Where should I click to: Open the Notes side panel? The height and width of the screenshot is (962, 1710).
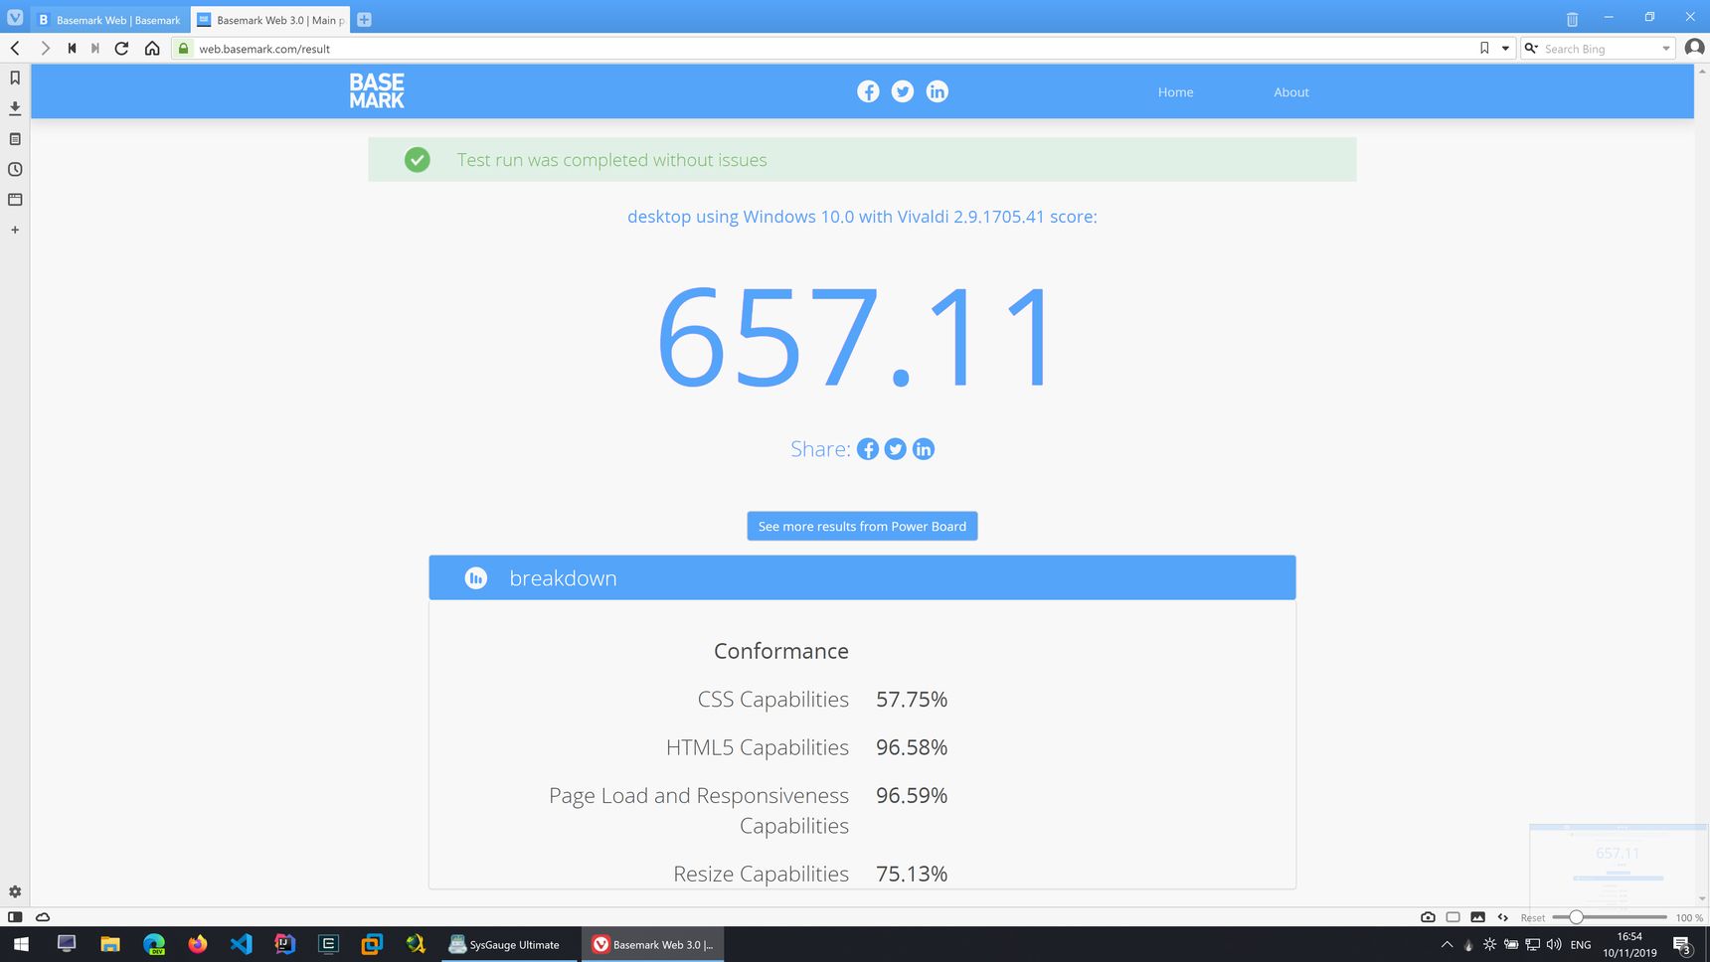click(15, 139)
